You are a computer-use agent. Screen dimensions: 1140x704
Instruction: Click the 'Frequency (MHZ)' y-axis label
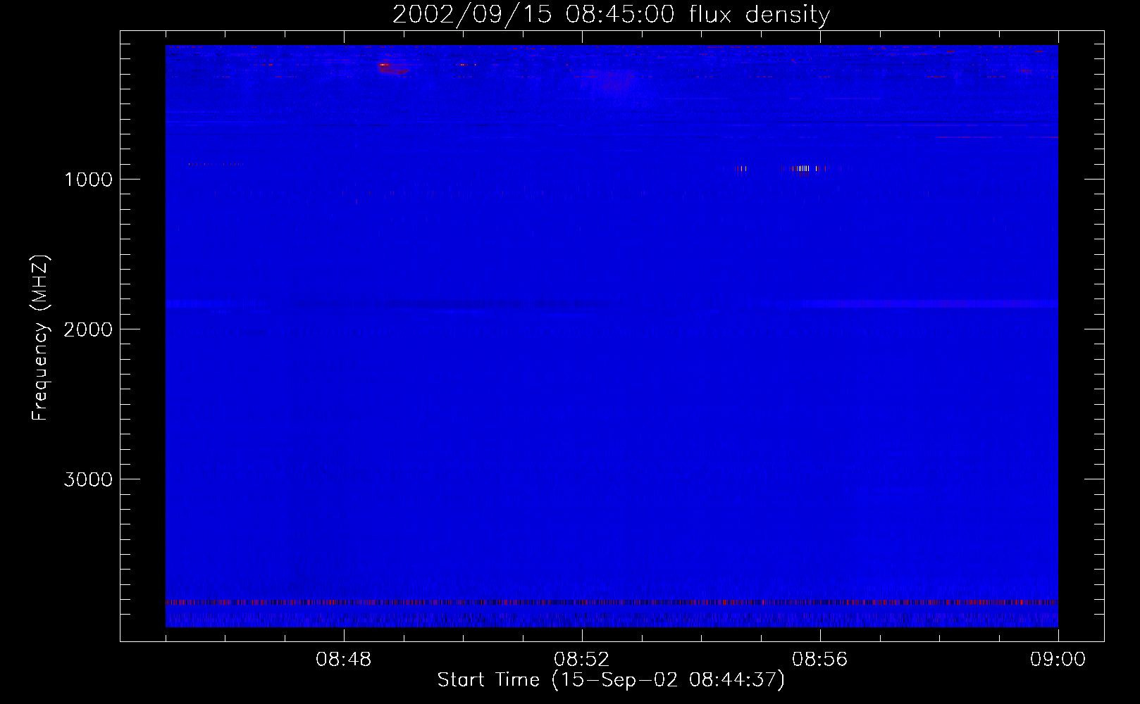[41, 338]
